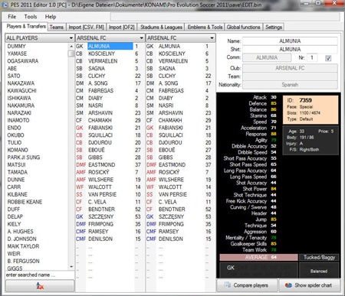
Task: Click the Goalkeeper Skills stat value
Action: click(x=274, y=244)
